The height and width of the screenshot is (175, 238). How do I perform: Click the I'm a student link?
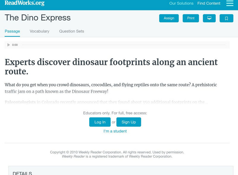click(x=115, y=131)
